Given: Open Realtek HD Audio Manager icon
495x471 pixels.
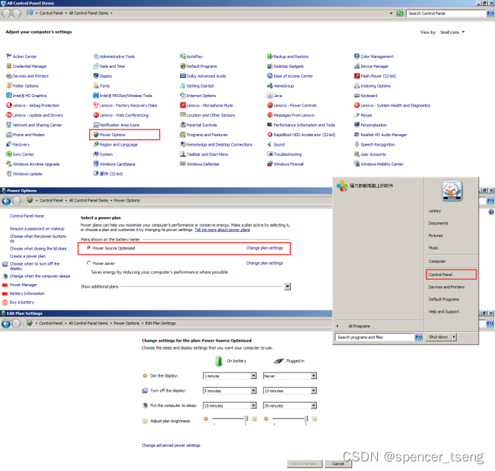Looking at the screenshot, I should (x=357, y=135).
